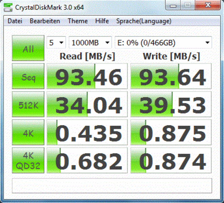Click the 4K QD32 write result 0.874
The height and width of the screenshot is (203, 224).
[x=171, y=160]
